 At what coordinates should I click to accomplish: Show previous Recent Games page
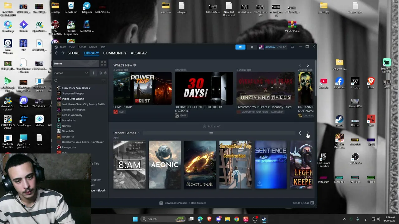point(300,133)
